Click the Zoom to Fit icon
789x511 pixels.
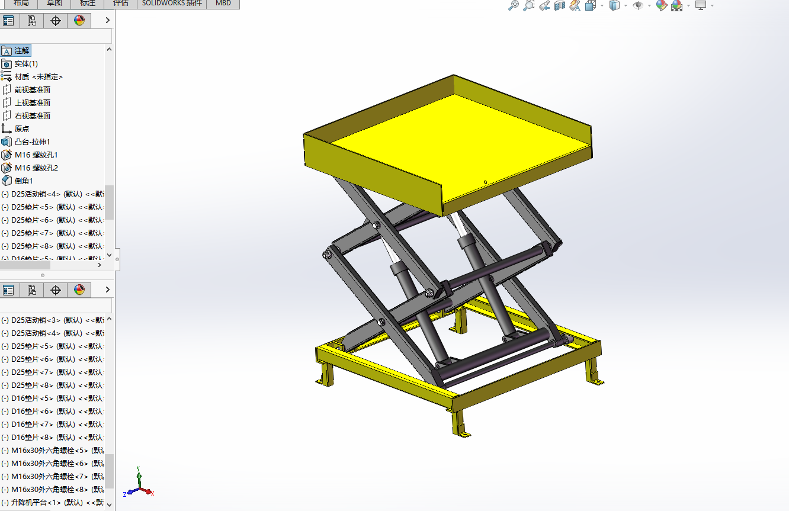point(514,5)
